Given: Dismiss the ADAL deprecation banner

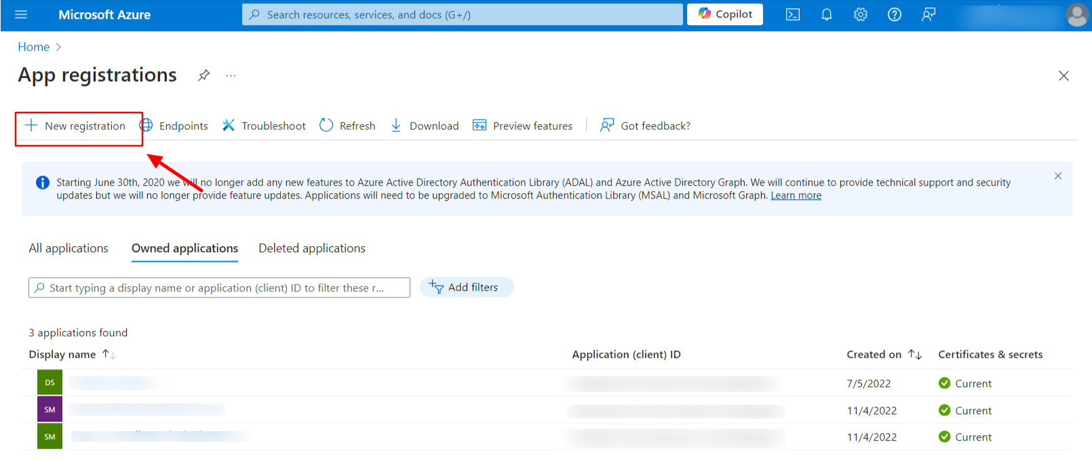Looking at the screenshot, I should (x=1058, y=176).
